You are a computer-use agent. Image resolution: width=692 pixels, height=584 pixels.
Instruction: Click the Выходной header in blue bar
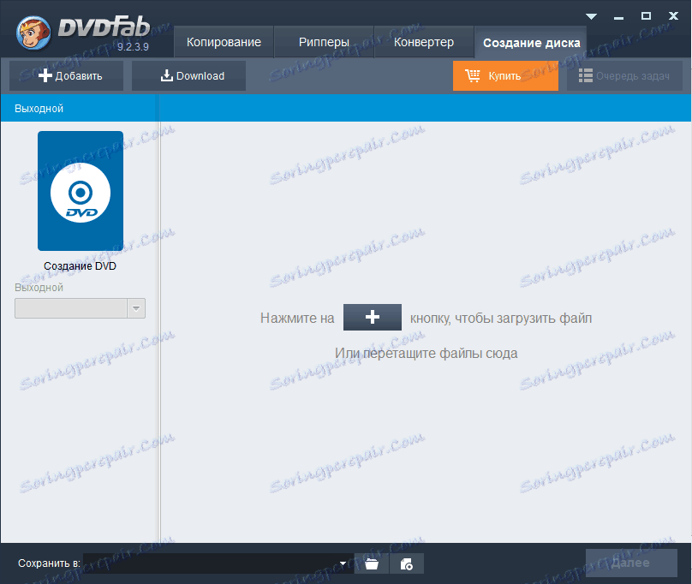(39, 108)
